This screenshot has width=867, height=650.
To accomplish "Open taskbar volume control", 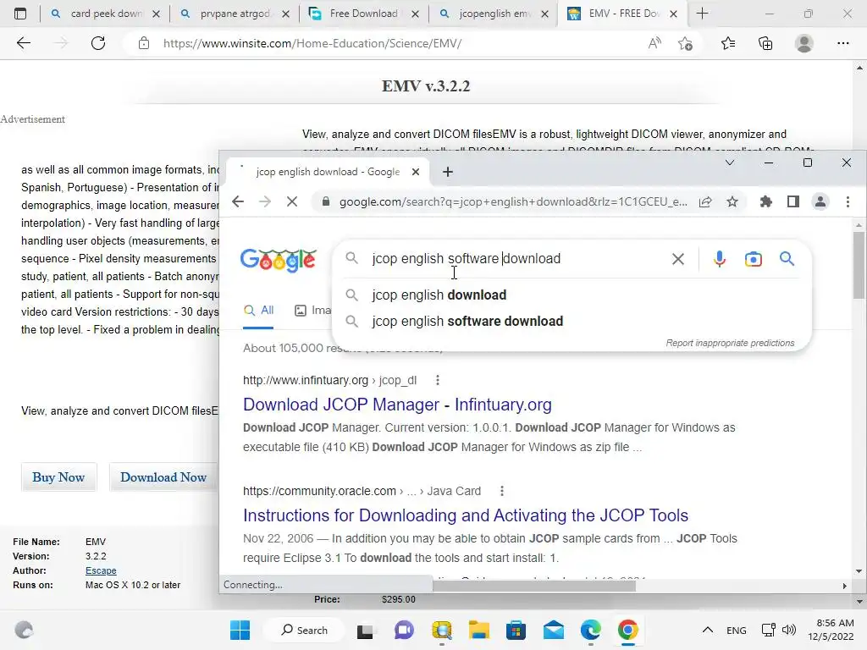I will (789, 630).
